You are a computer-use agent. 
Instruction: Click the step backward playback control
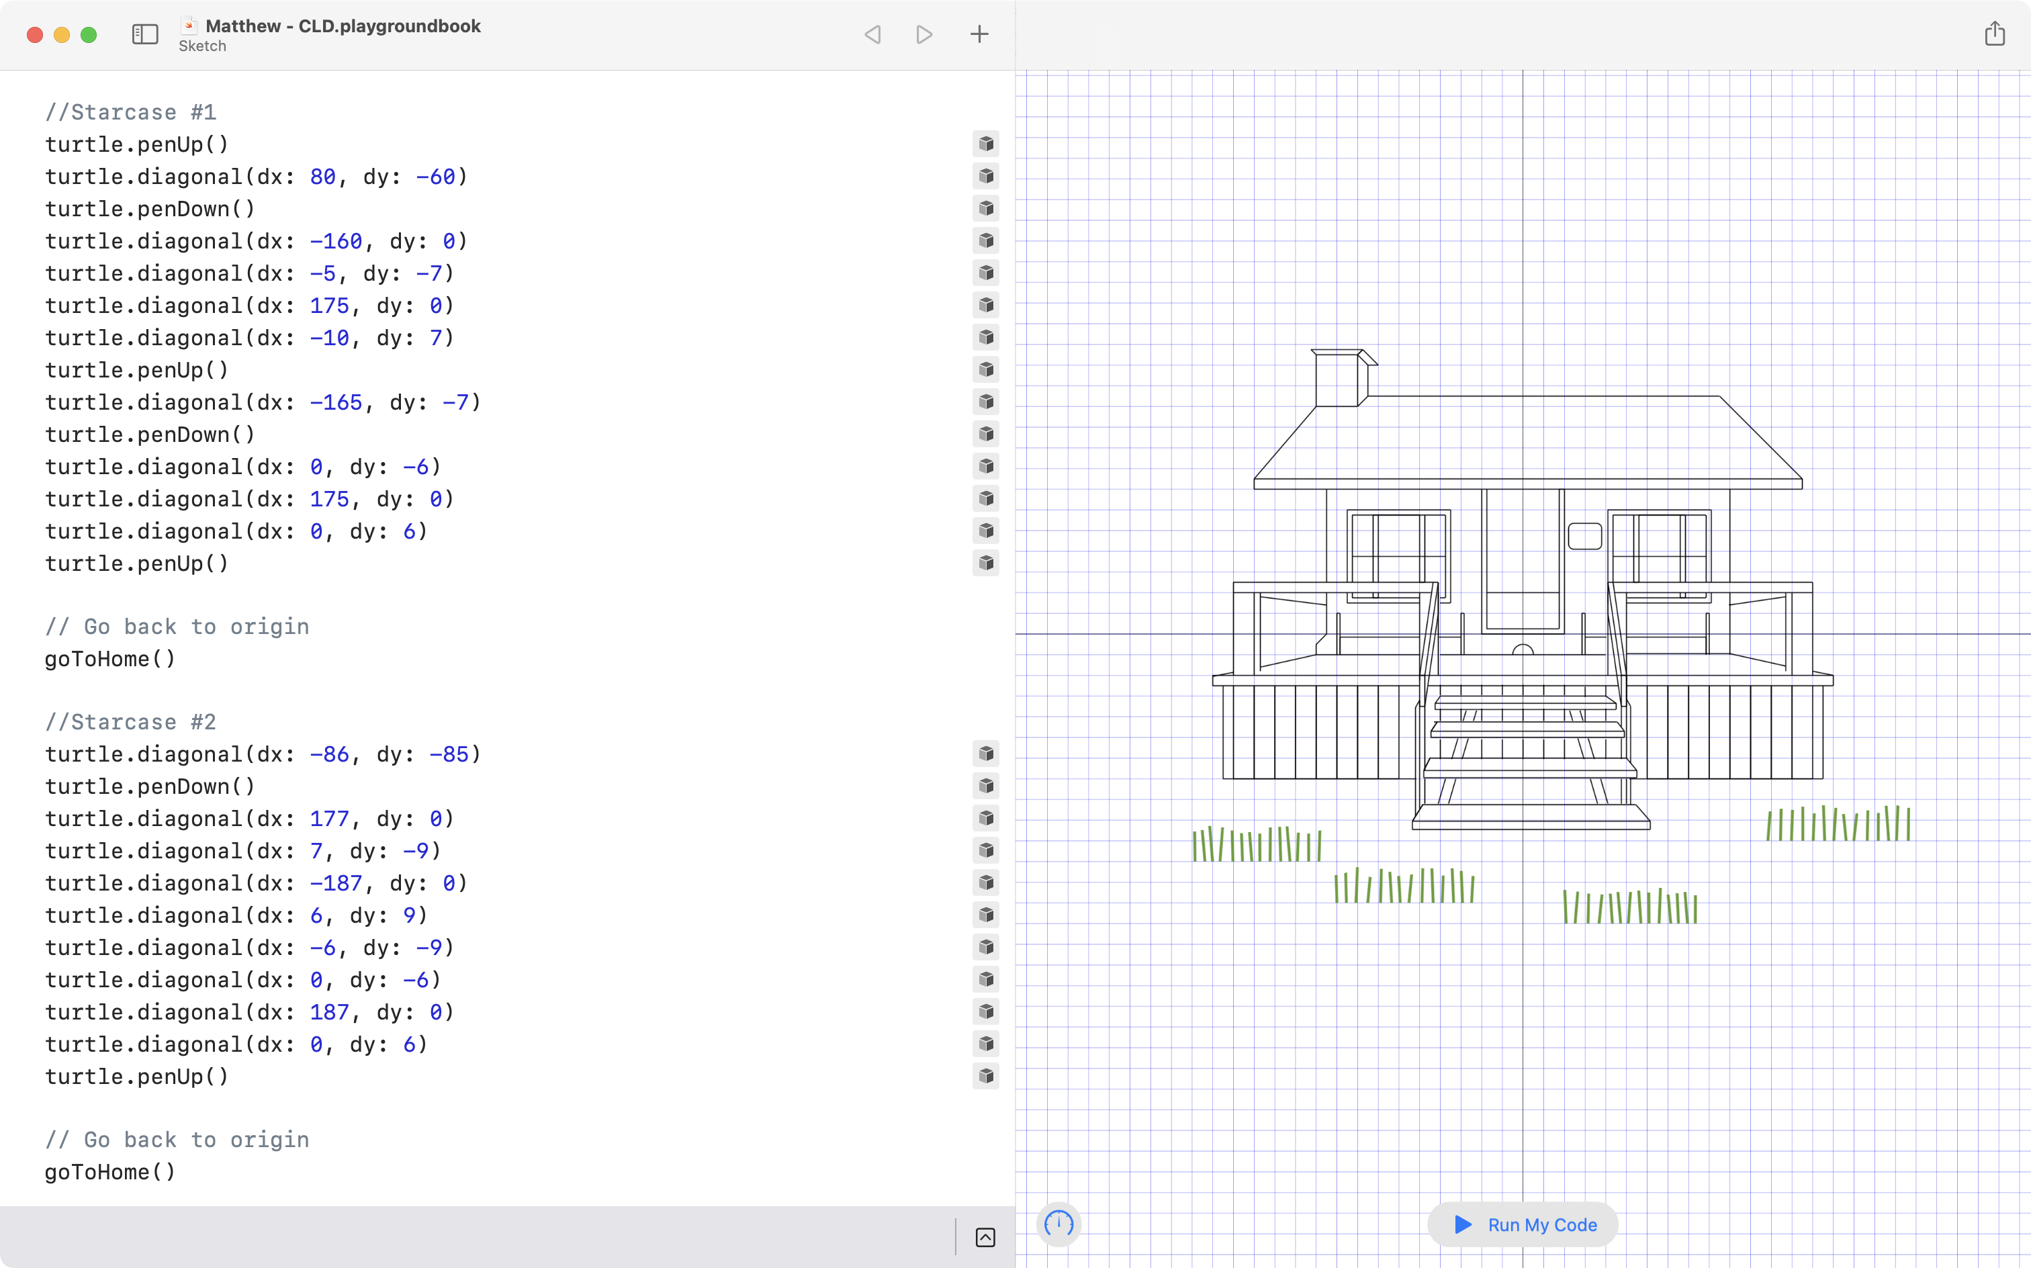(873, 35)
